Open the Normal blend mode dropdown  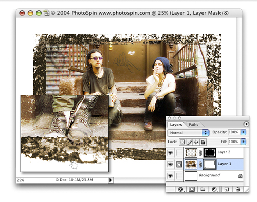pyautogui.click(x=188, y=133)
